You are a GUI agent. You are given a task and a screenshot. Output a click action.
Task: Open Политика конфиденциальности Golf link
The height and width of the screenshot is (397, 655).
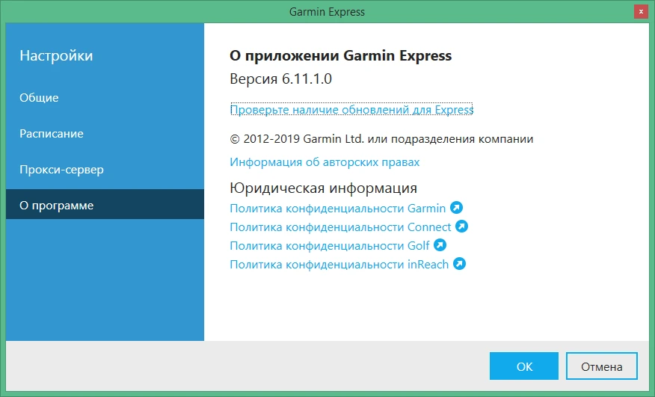tap(330, 246)
